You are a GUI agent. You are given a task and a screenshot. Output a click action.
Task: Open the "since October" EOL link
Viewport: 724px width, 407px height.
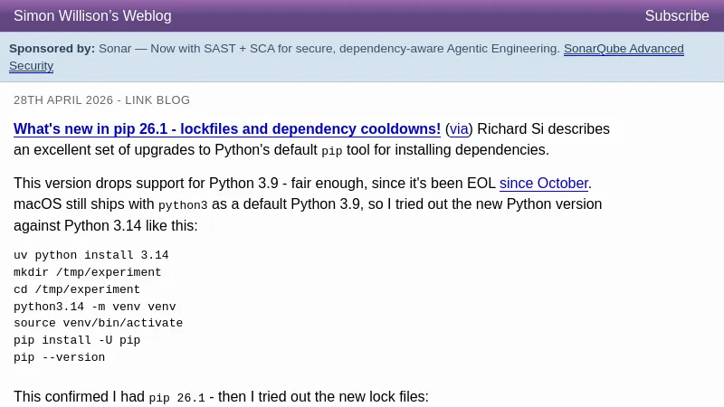[544, 184]
